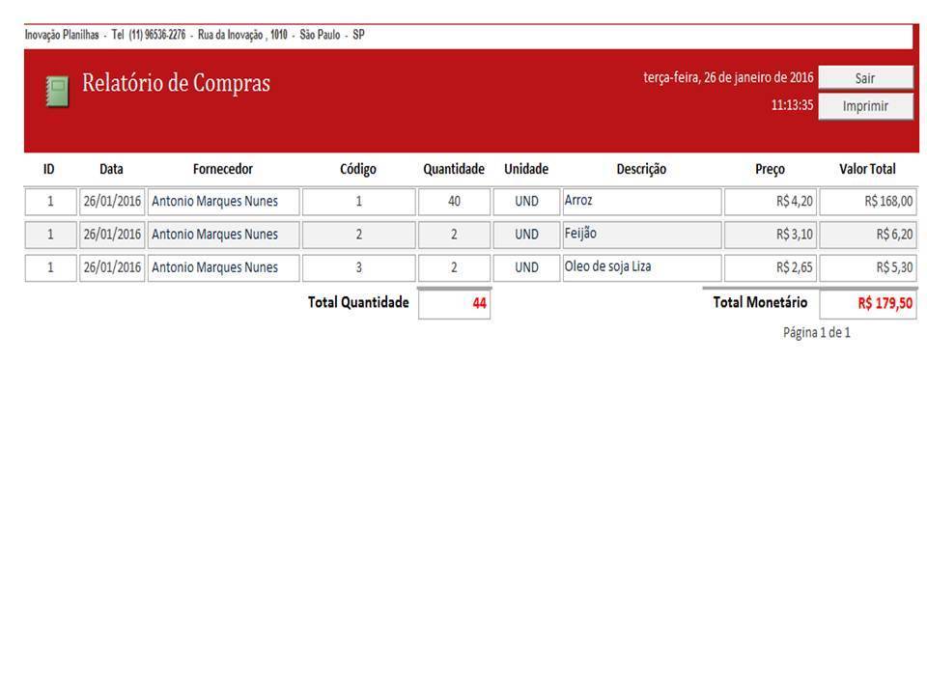The width and height of the screenshot is (927, 695).
Task: Select quantity cell in the Feijão row
Action: (454, 235)
